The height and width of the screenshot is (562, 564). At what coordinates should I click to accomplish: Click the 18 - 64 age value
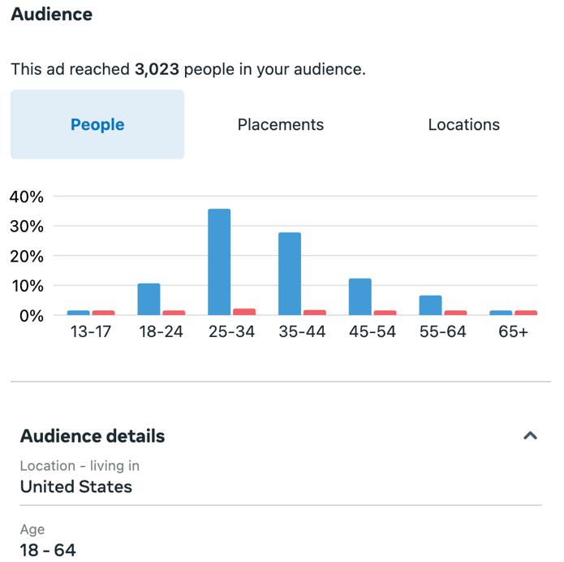[x=48, y=550]
